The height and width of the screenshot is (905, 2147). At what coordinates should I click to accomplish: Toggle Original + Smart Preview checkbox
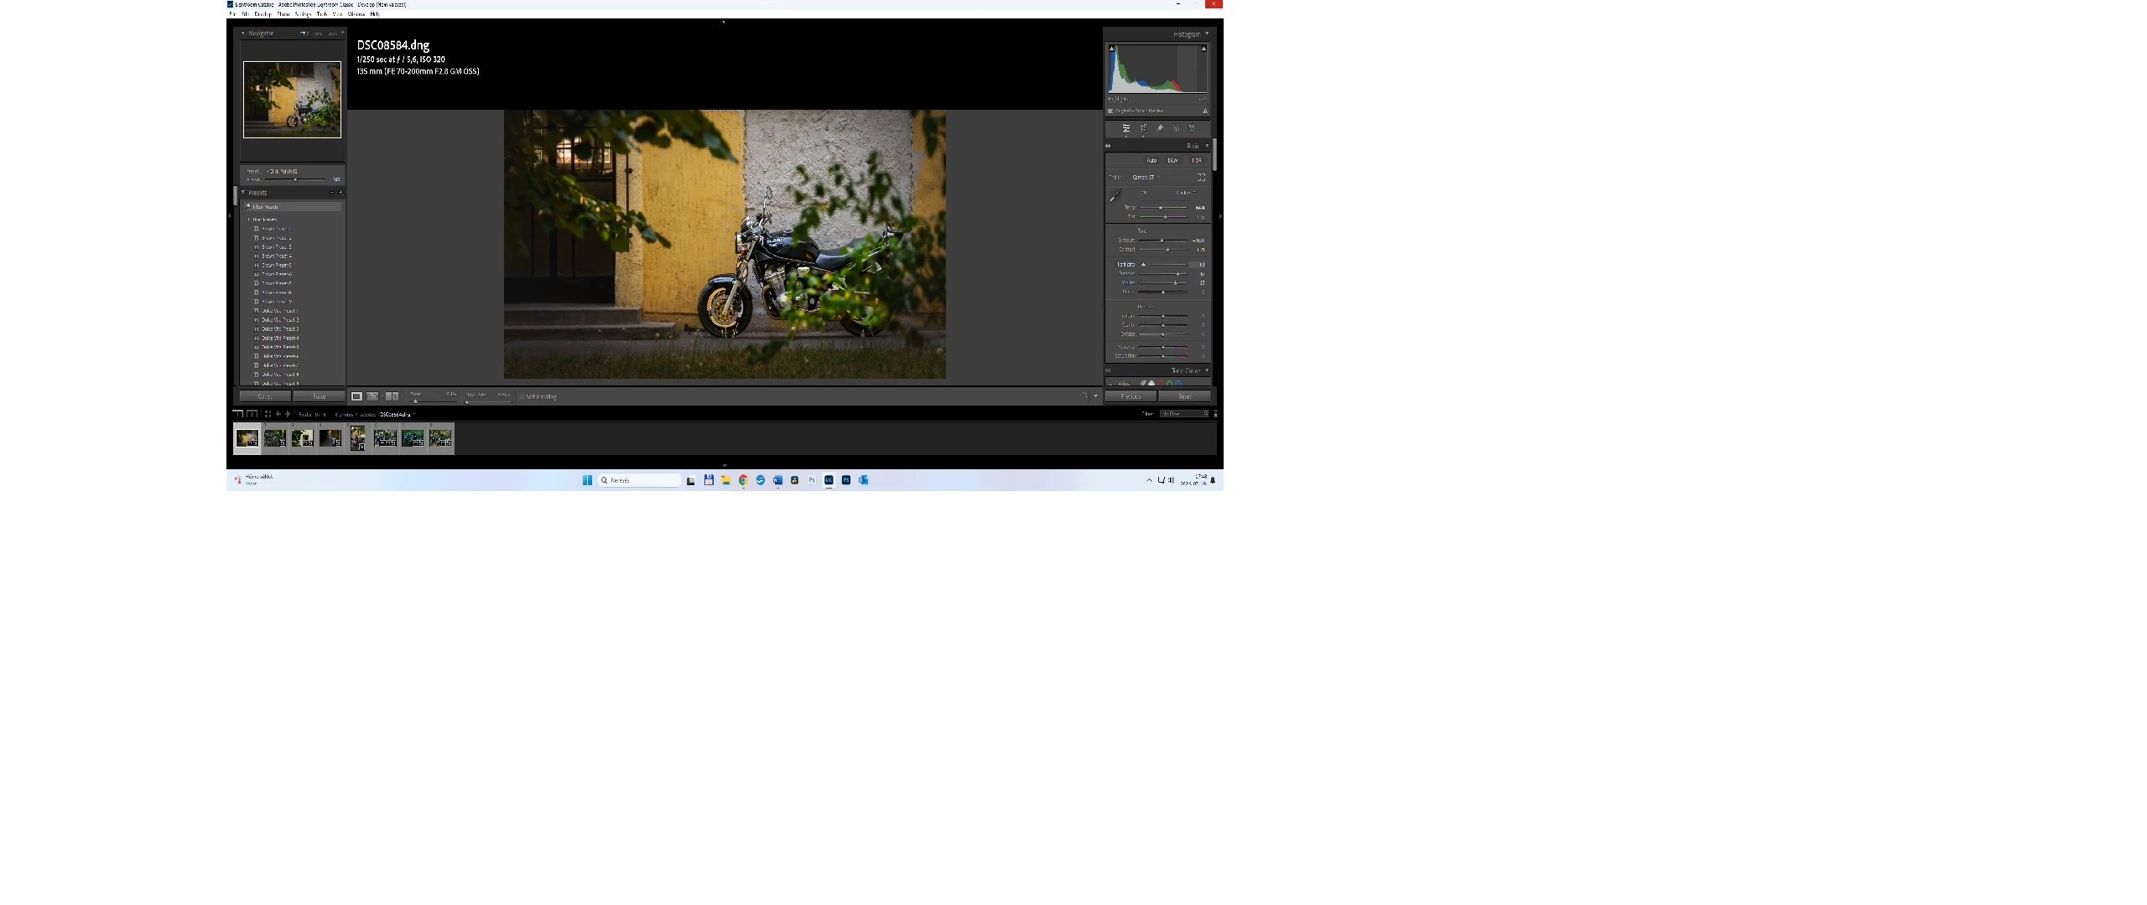click(x=1110, y=111)
